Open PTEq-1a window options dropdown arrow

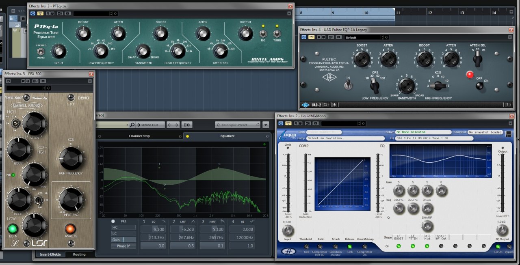289,13
